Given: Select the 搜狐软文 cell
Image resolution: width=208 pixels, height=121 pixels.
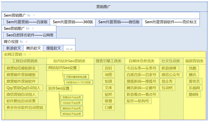Looking at the screenshot, I should pyautogui.click(x=53, y=48).
